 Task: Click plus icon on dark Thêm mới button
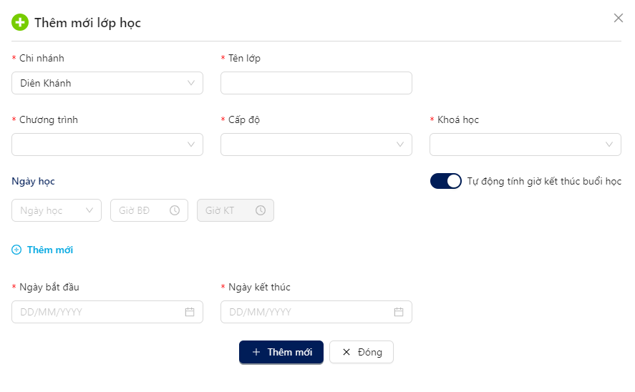(x=256, y=352)
